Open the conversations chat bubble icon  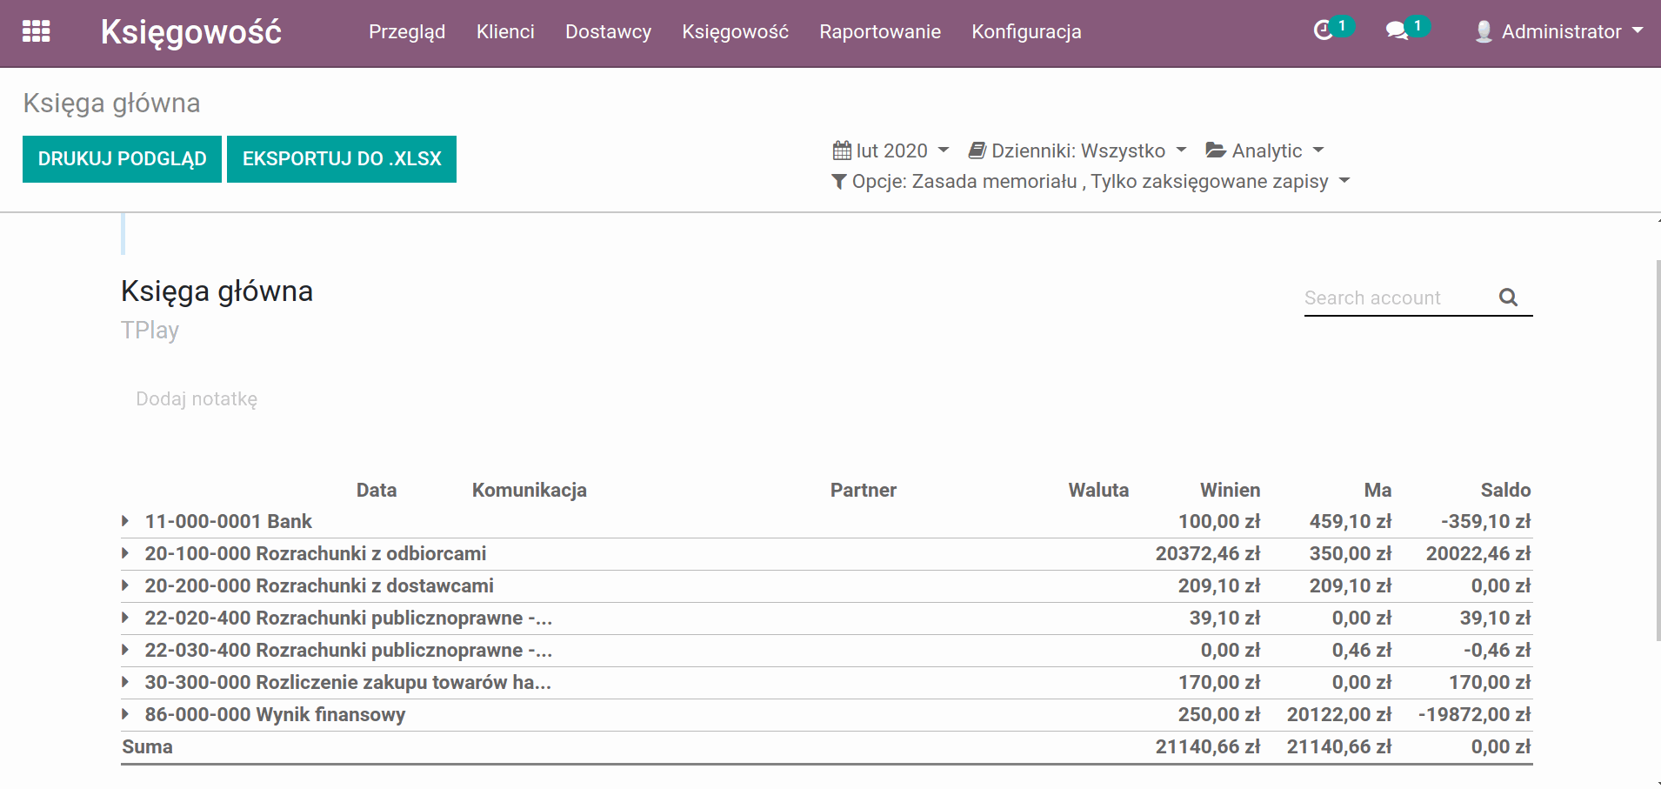point(1397,31)
